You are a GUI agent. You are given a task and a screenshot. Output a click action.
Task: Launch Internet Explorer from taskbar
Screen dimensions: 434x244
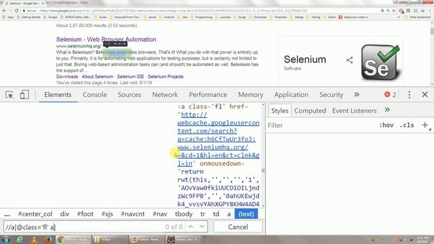(20, 239)
